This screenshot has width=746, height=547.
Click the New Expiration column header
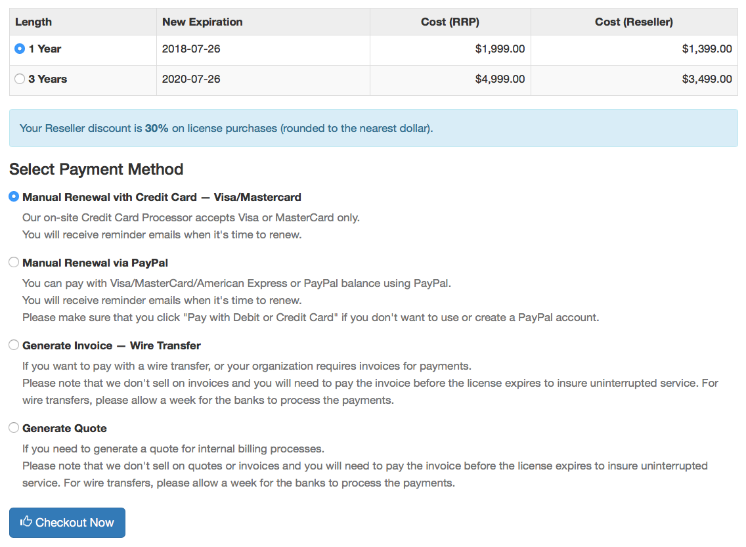click(x=202, y=22)
